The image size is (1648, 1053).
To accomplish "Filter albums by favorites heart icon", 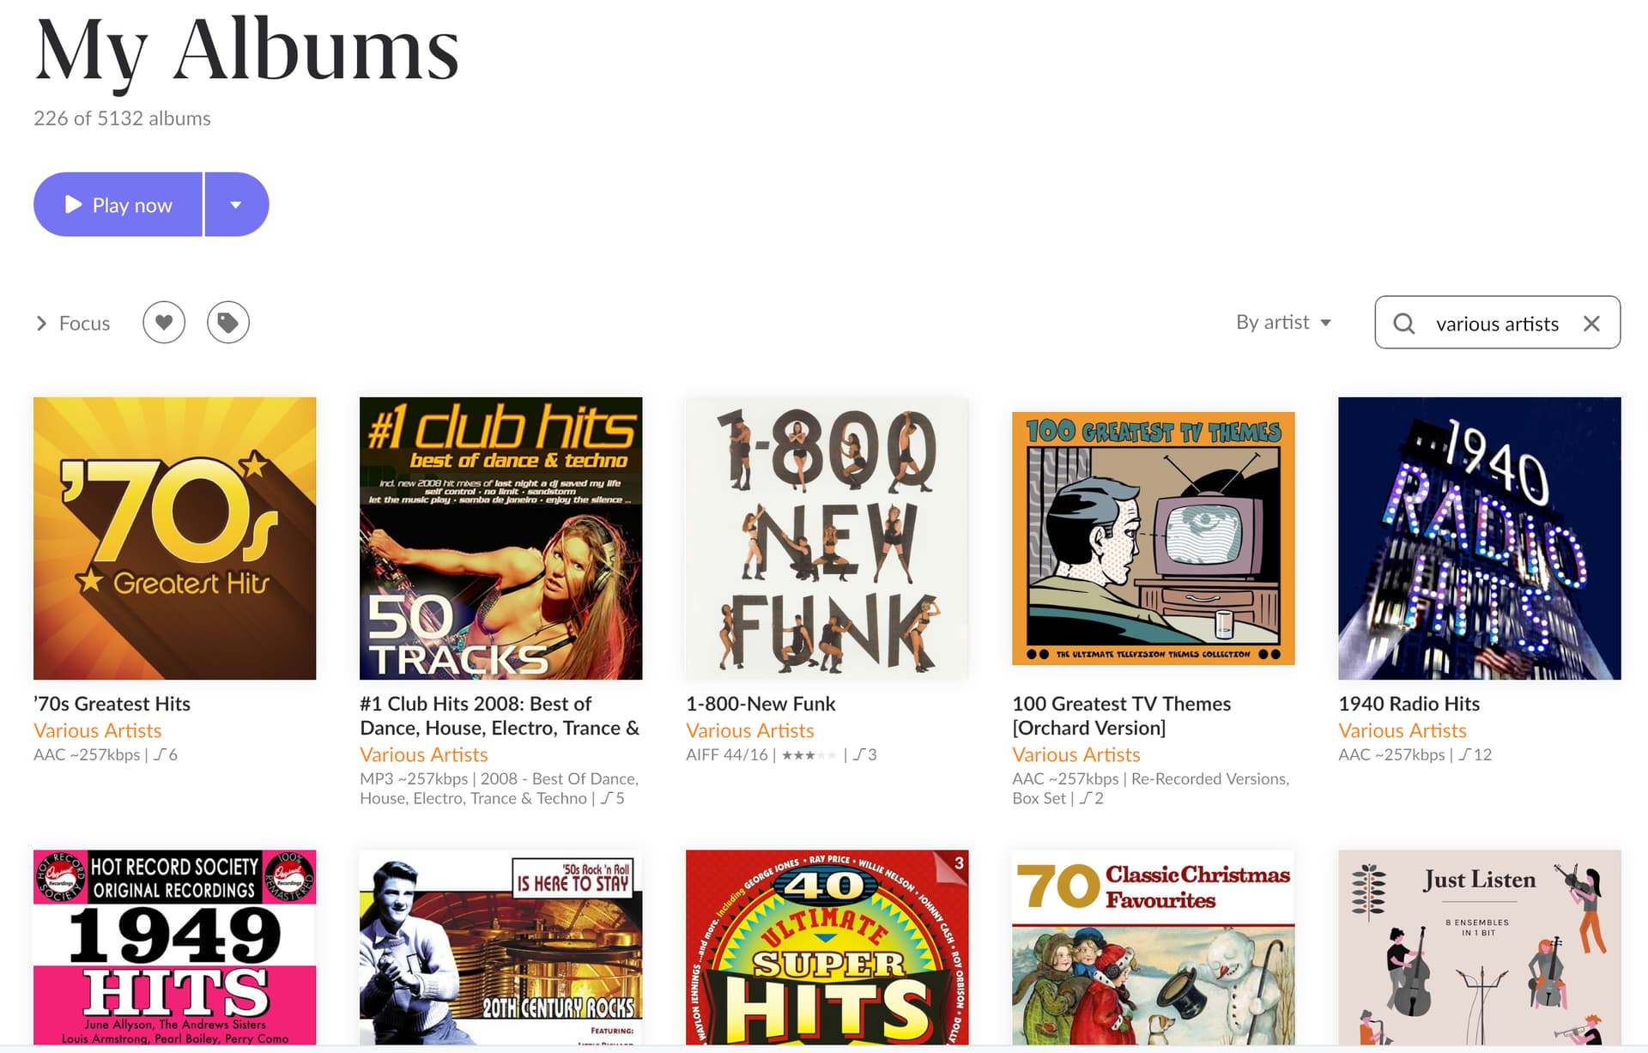I will click(164, 323).
